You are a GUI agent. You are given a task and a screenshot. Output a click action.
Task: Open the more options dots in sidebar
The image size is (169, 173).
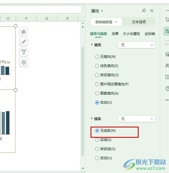pos(167,100)
